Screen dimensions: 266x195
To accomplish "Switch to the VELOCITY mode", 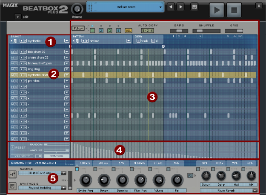I will [x=22, y=156].
